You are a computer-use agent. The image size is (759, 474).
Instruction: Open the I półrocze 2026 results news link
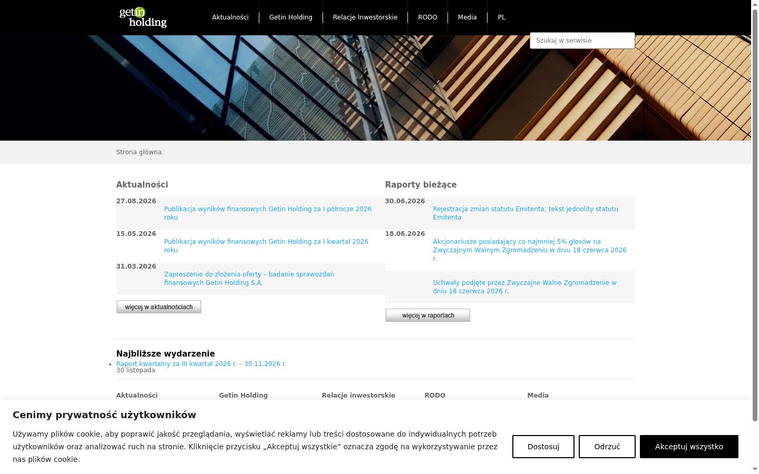click(268, 213)
